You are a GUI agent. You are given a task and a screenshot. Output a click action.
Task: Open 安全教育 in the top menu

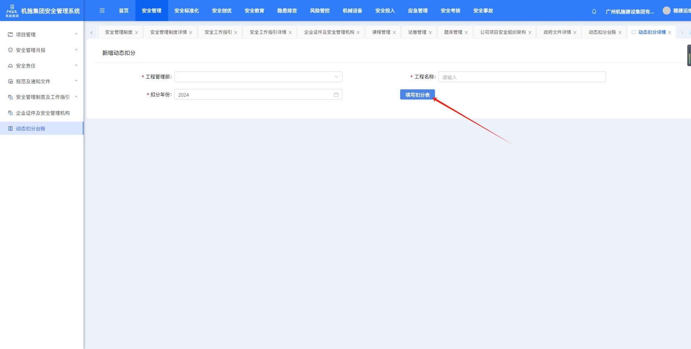[x=254, y=11]
